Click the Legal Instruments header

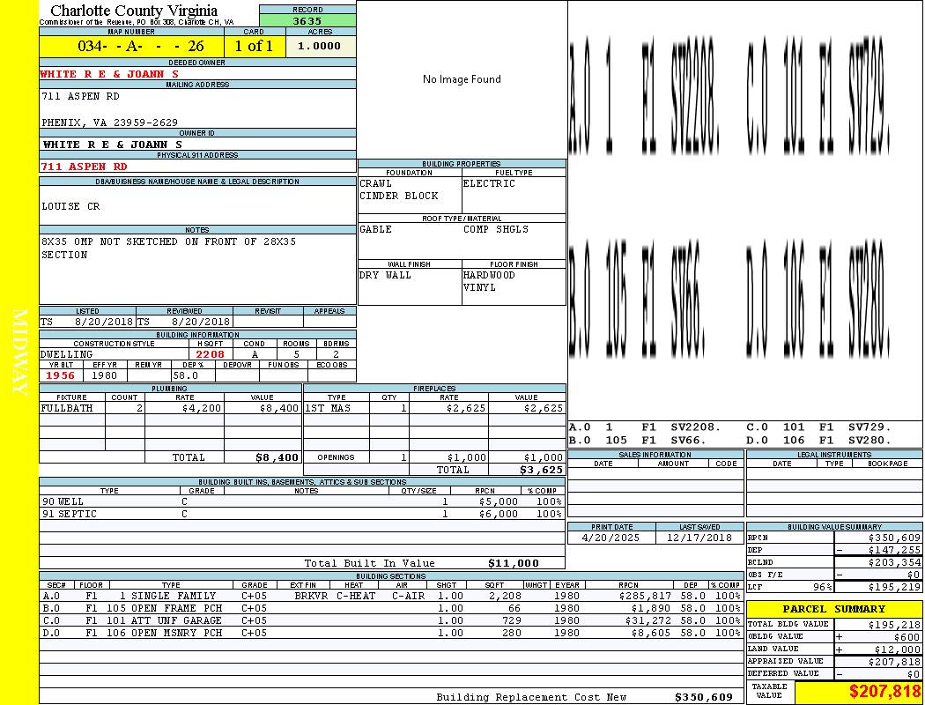(x=834, y=455)
